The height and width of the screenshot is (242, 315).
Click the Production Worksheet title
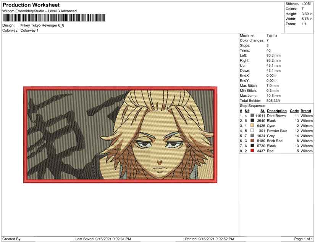(x=31, y=5)
